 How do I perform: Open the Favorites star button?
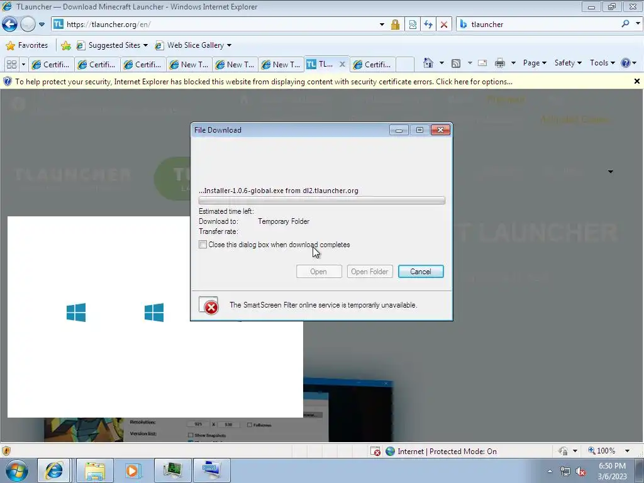[27, 45]
